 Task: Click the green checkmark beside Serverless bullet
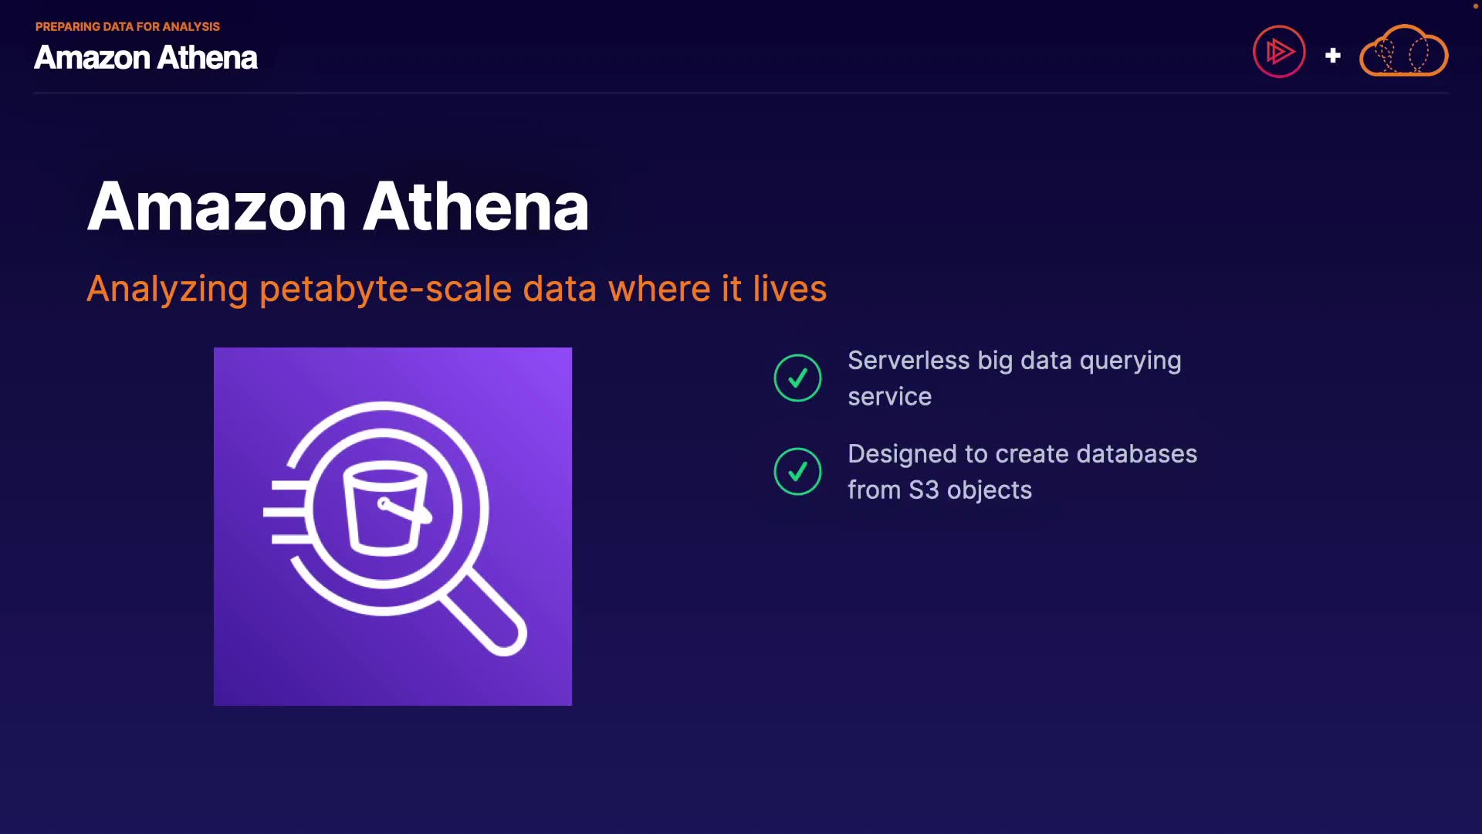tap(797, 378)
